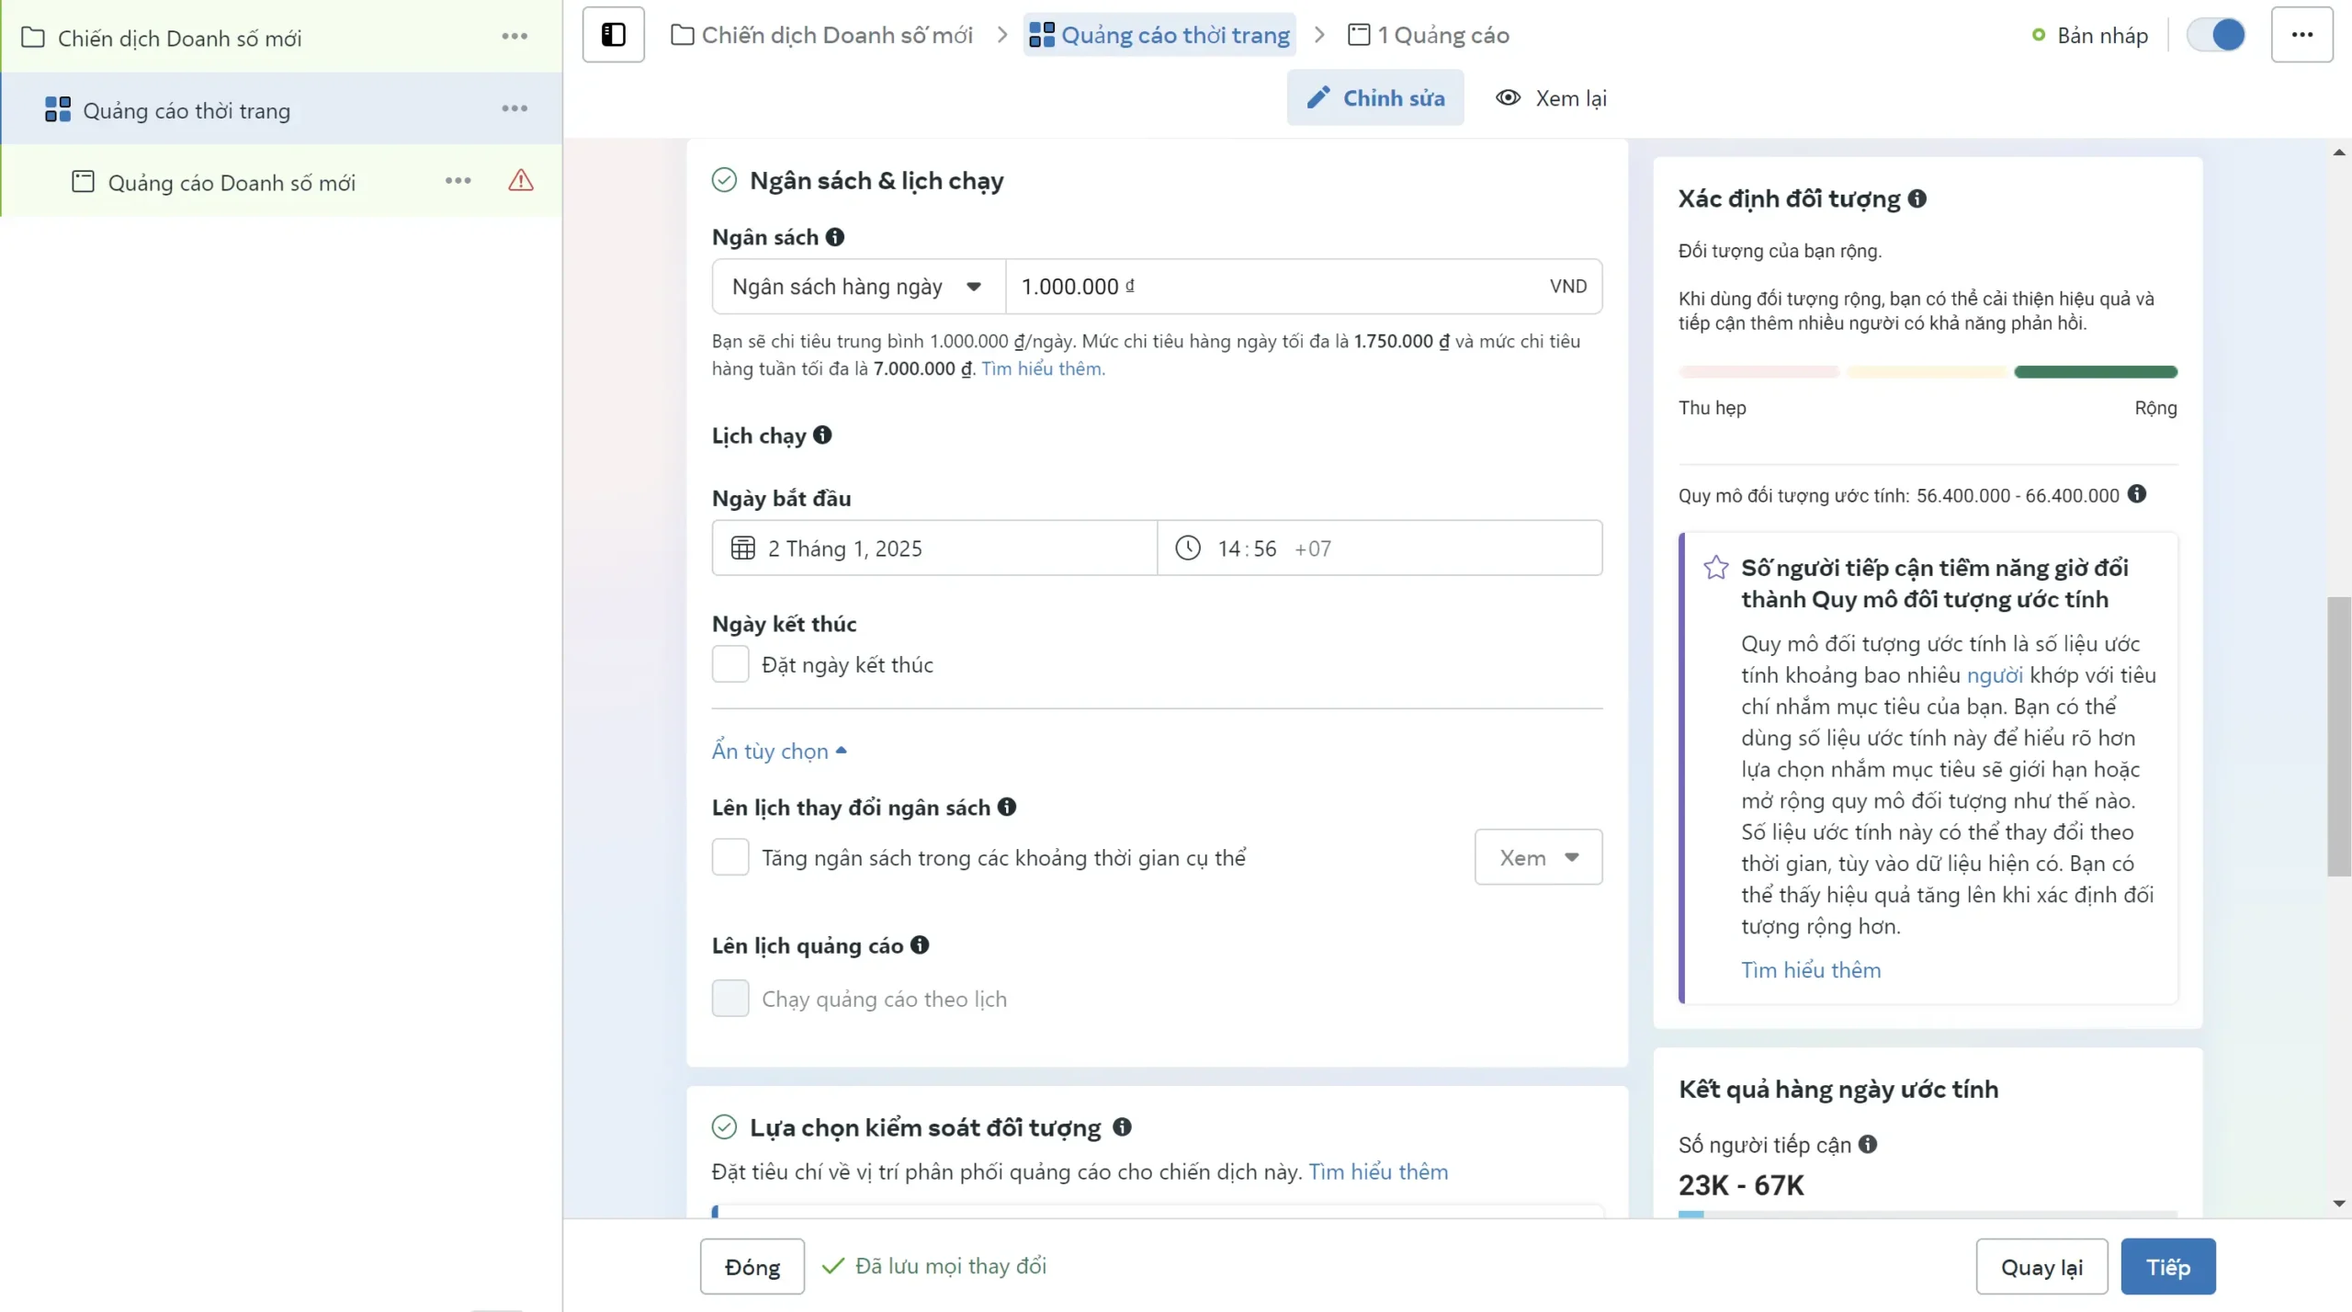
Task: Click the calendar icon in the start date field
Action: pos(742,549)
